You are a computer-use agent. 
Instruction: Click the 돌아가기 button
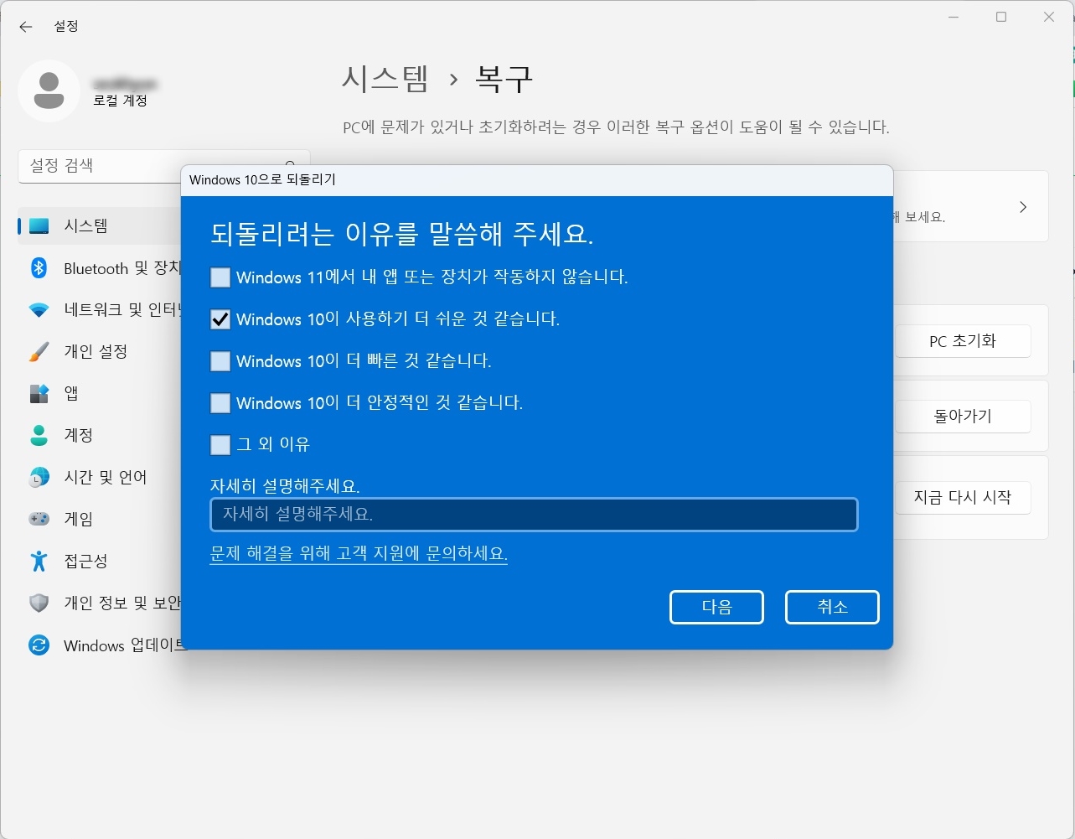(x=963, y=417)
